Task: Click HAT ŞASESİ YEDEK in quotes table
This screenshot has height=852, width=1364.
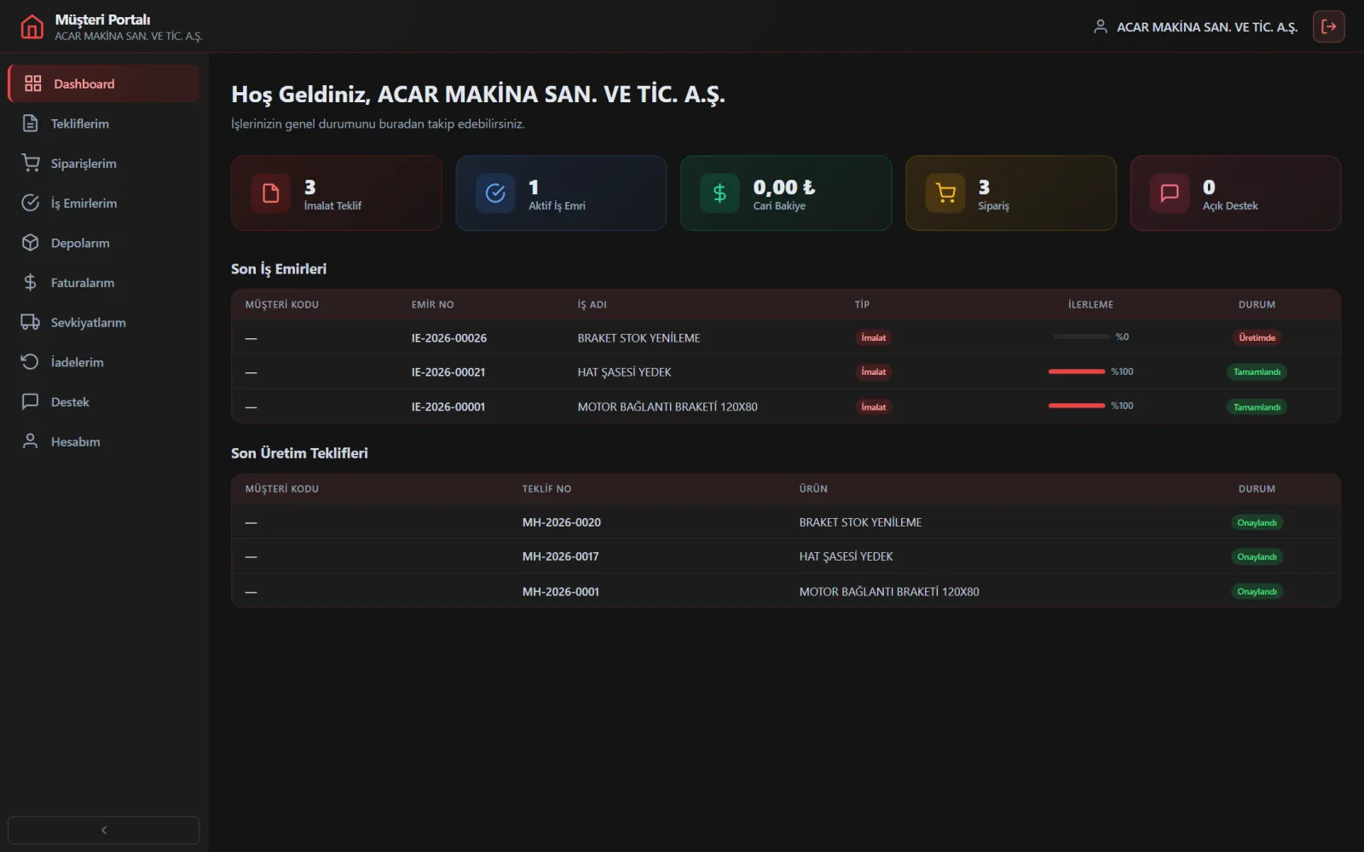Action: (846, 556)
